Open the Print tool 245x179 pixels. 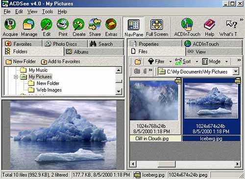coord(63,27)
